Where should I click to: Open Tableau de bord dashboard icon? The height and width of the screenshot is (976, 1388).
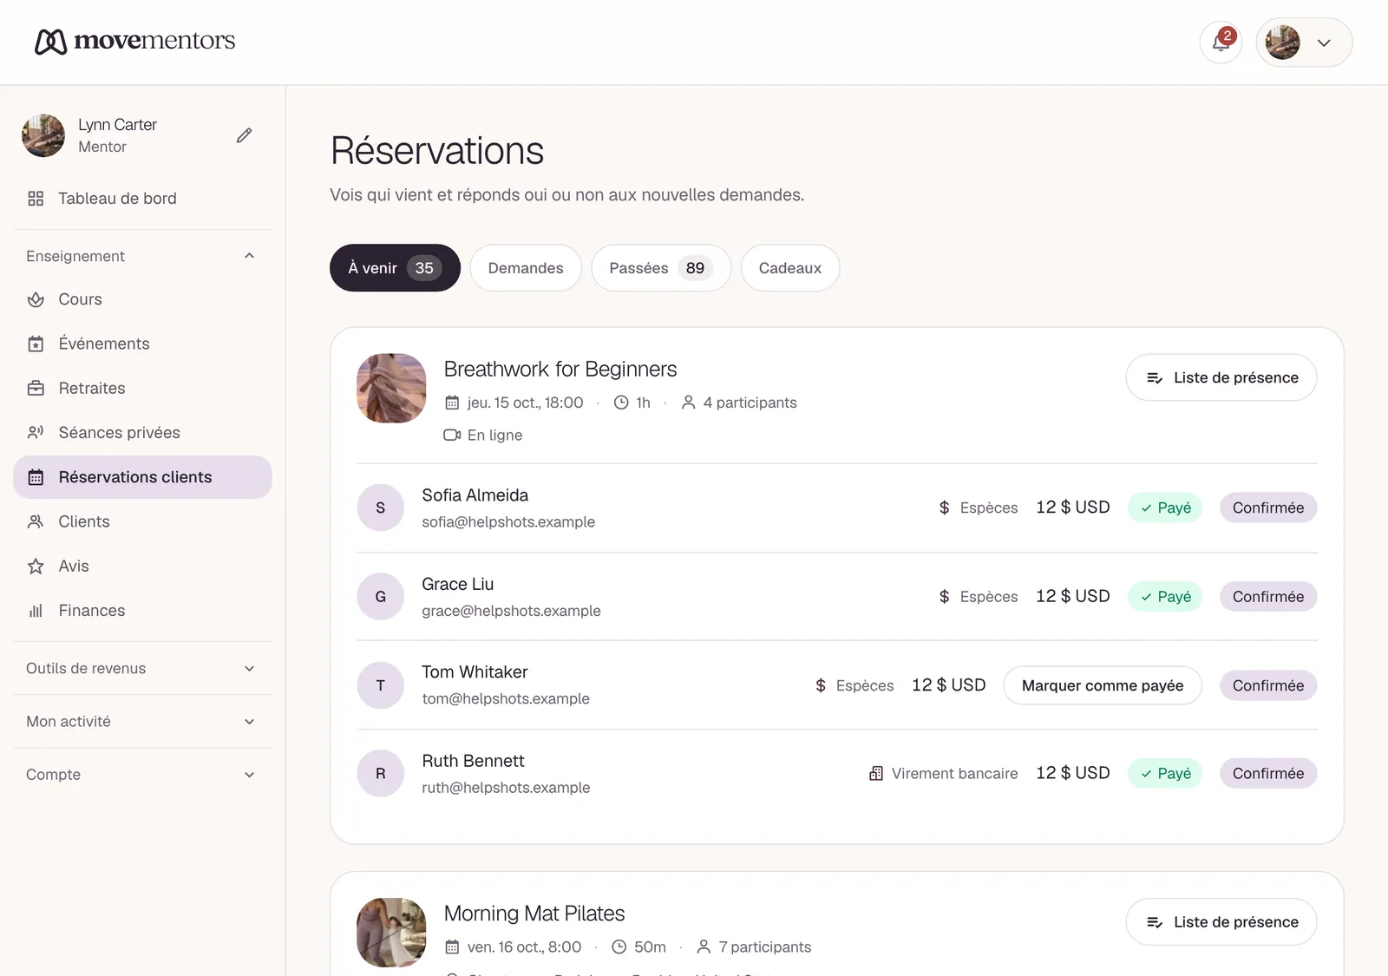tap(36, 199)
